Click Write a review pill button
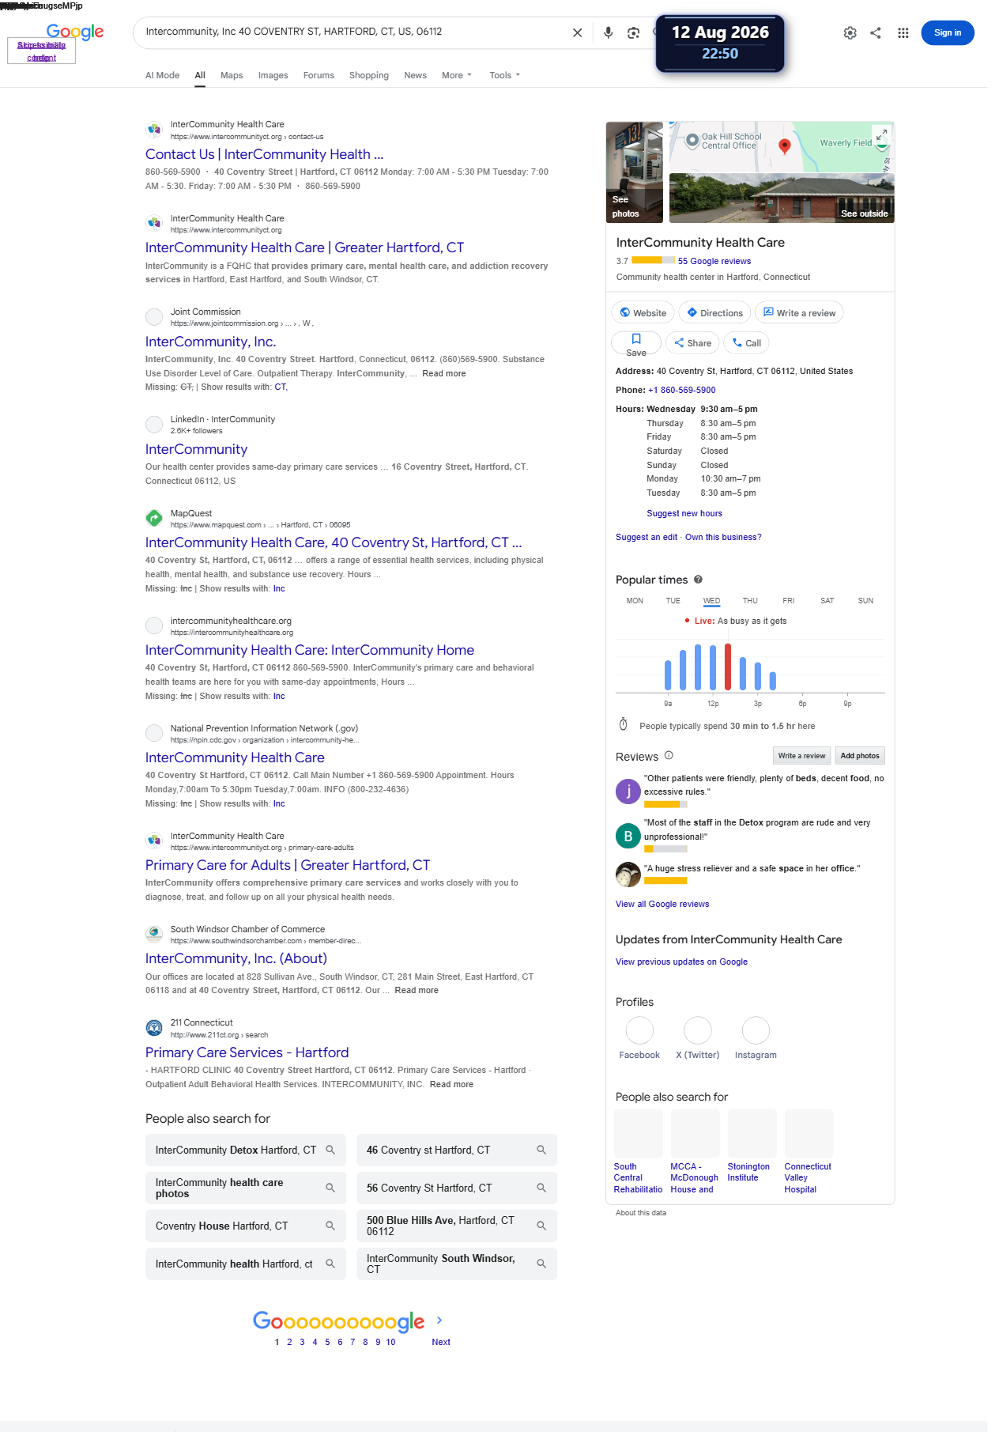The height and width of the screenshot is (1432, 999). [798, 313]
